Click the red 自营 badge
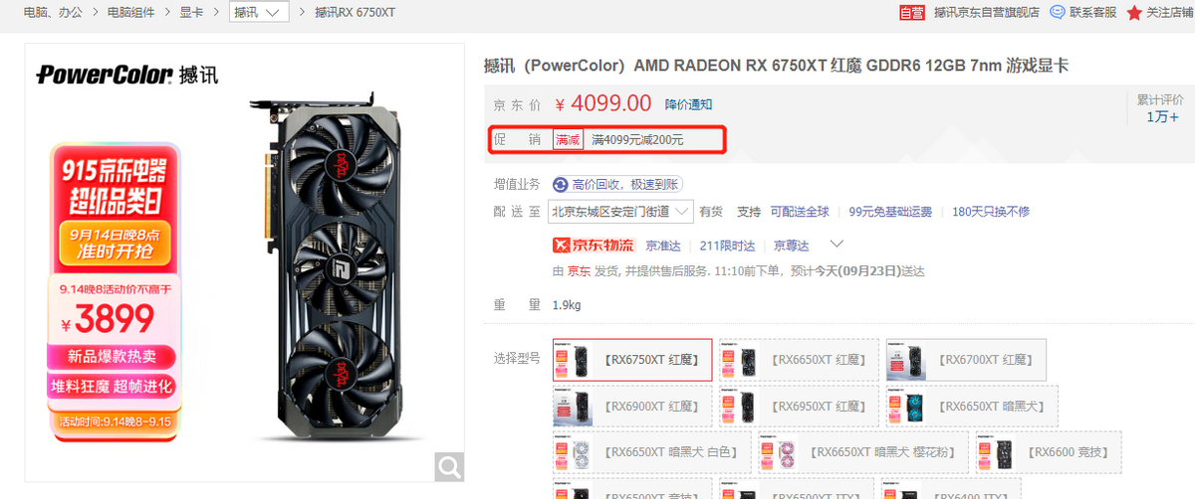 911,13
